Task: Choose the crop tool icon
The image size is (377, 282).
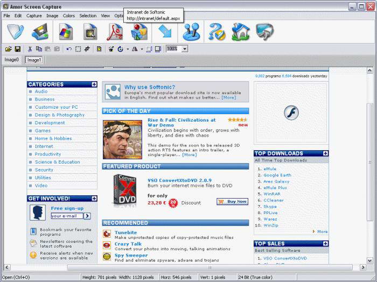Action: [87, 49]
